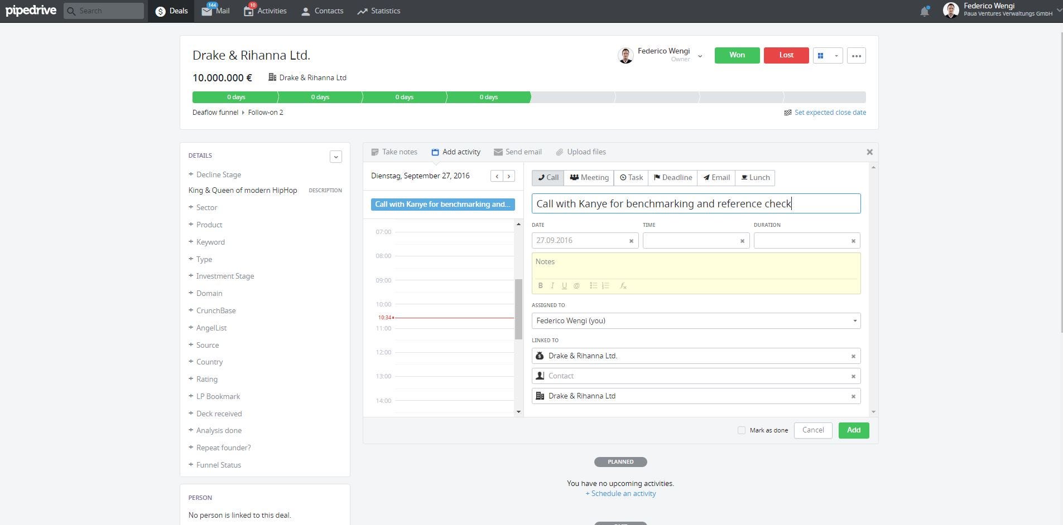Open the view switcher dropdown arrow
The width and height of the screenshot is (1063, 525).
[x=836, y=56]
